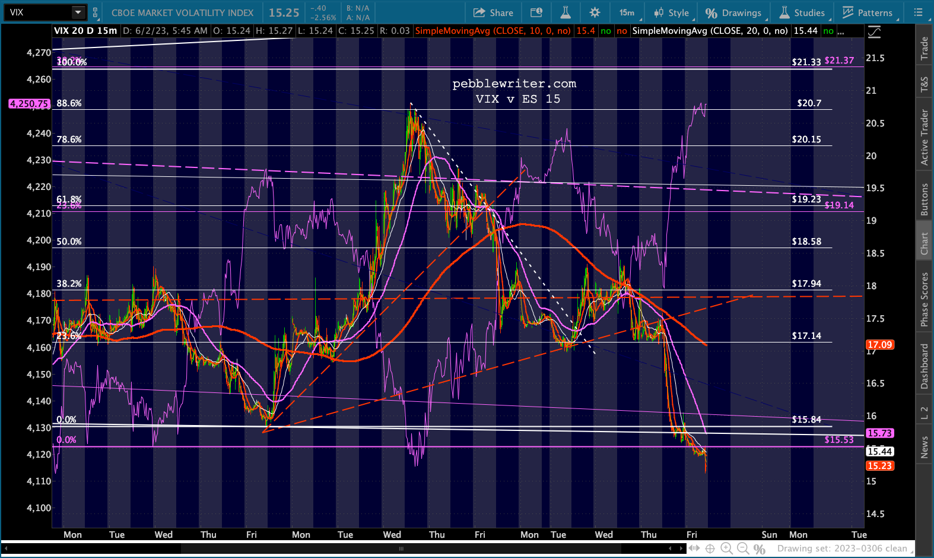
Task: Click the percent scale icon at bottom
Action: [x=760, y=549]
